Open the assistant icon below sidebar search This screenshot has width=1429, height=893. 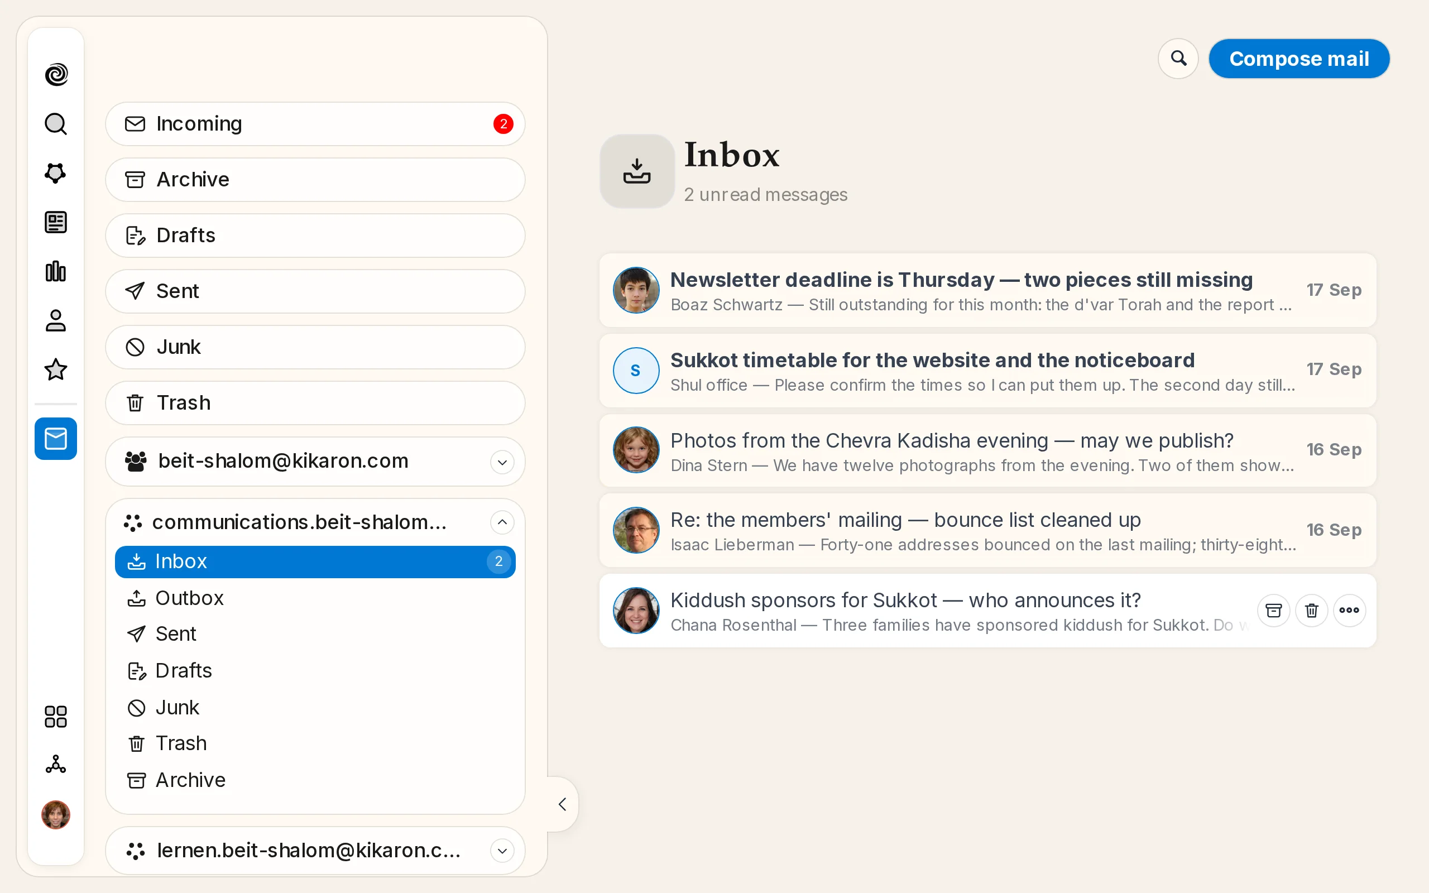point(56,173)
